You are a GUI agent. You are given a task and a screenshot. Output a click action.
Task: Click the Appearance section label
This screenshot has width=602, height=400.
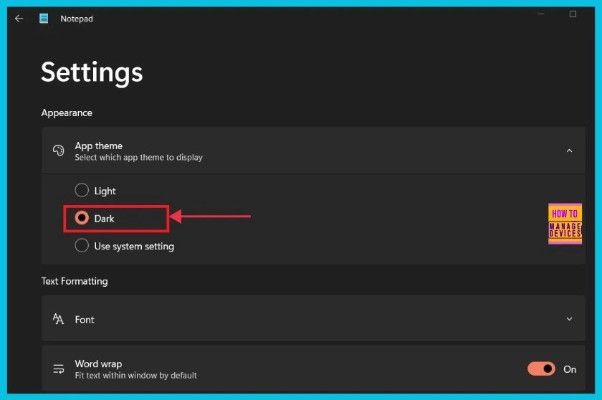pos(67,113)
